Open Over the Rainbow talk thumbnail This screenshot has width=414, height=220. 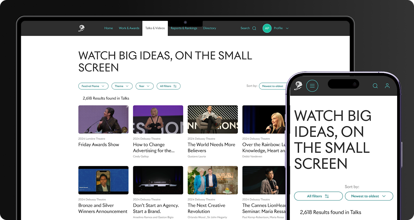(264, 119)
